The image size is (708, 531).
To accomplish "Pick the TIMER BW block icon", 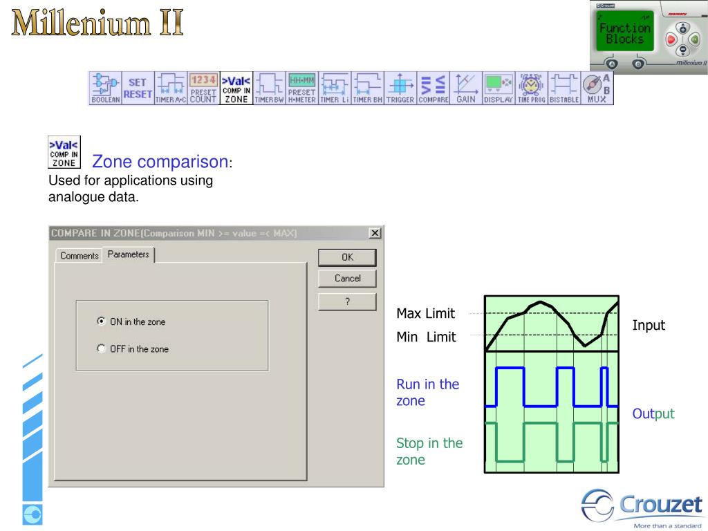I will [269, 88].
